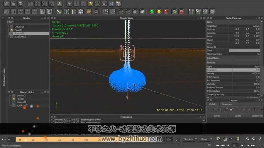
Task: Click the dotted ring daemon icon
Action: click(81, 11)
